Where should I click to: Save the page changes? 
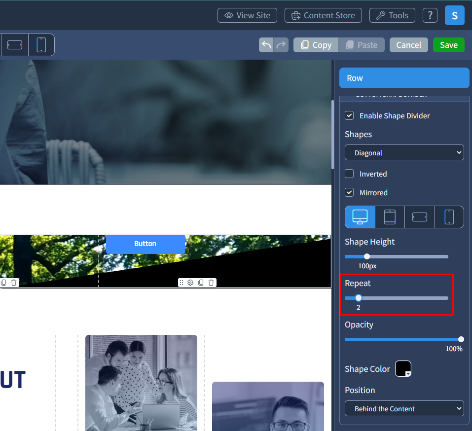pos(448,44)
